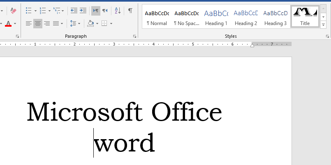Apply the Heading 3 style
This screenshot has height=165, width=331.
coord(275,17)
